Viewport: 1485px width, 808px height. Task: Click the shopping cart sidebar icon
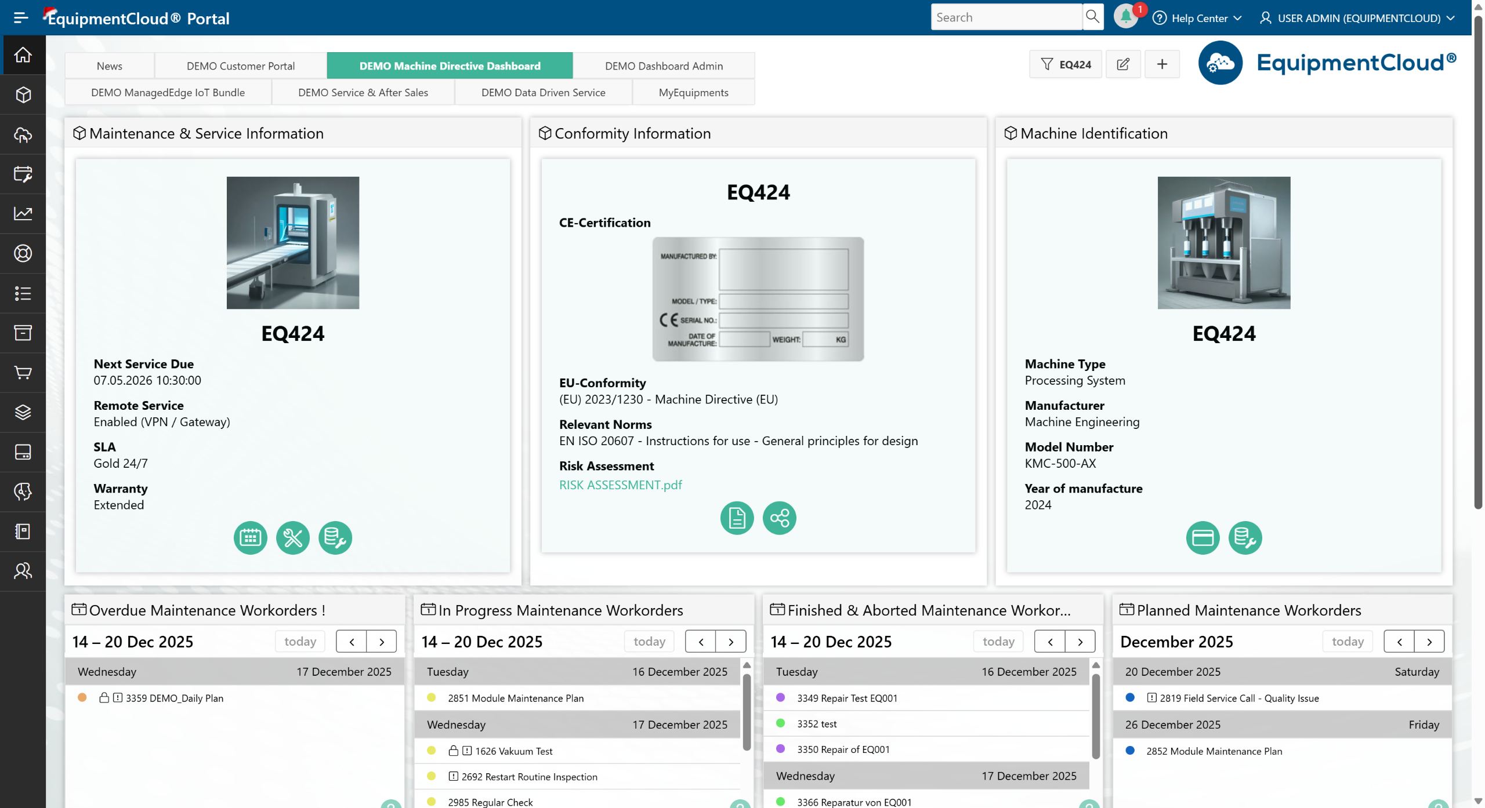(23, 373)
